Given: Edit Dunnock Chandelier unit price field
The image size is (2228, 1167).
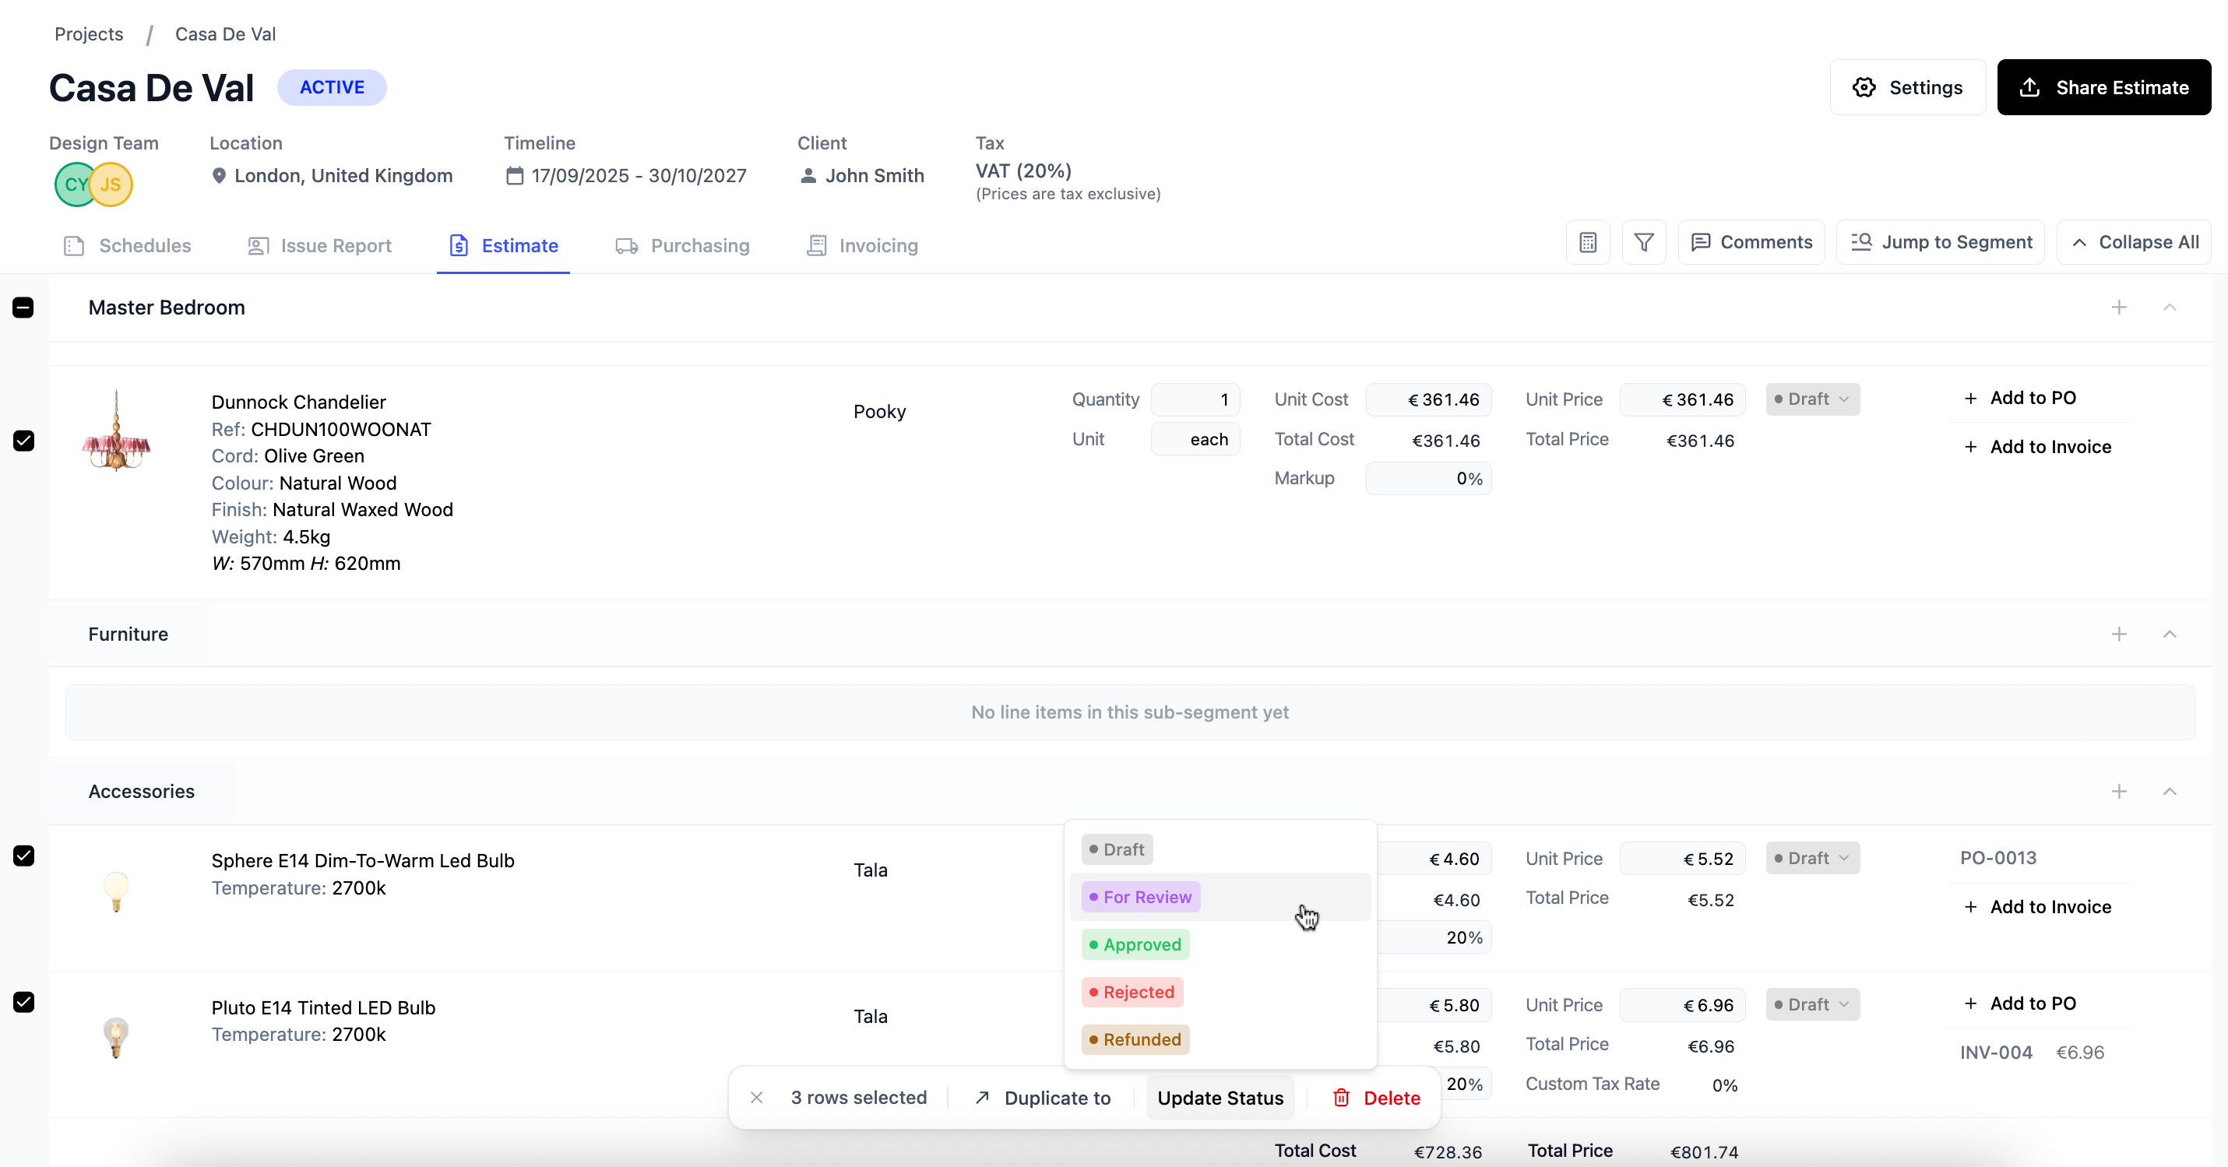Looking at the screenshot, I should (1683, 399).
